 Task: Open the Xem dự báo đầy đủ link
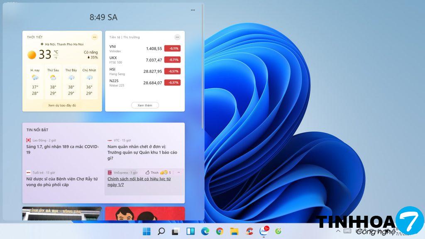point(62,105)
